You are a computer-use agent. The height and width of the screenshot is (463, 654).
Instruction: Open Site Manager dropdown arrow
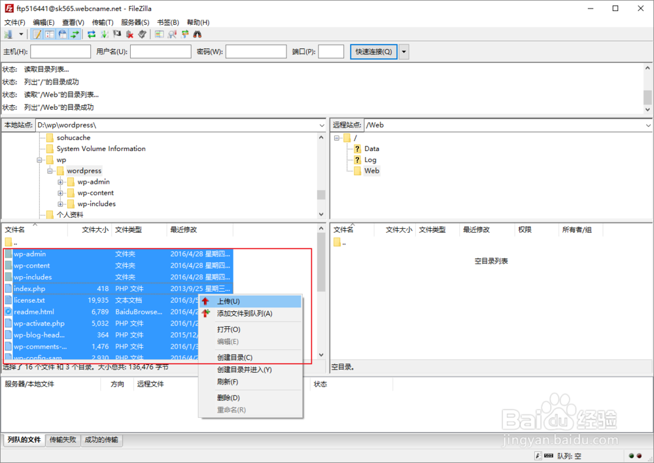(x=21, y=35)
